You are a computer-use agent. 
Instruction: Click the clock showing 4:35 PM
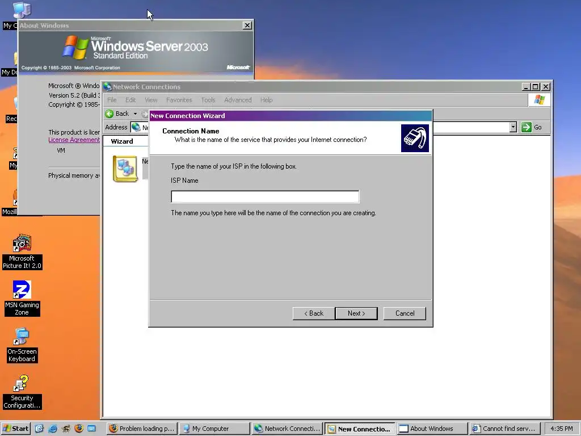(x=561, y=429)
